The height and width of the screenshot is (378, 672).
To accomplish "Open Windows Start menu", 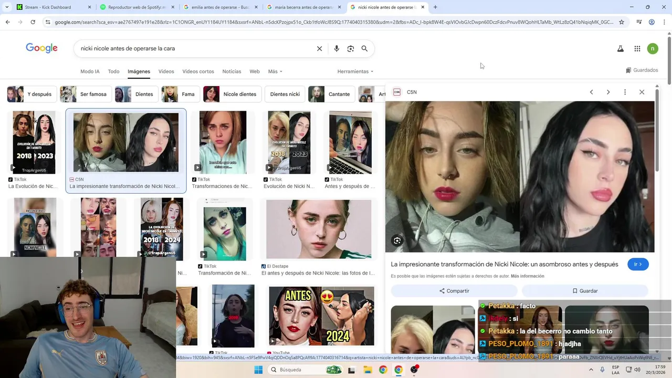I will click(258, 370).
